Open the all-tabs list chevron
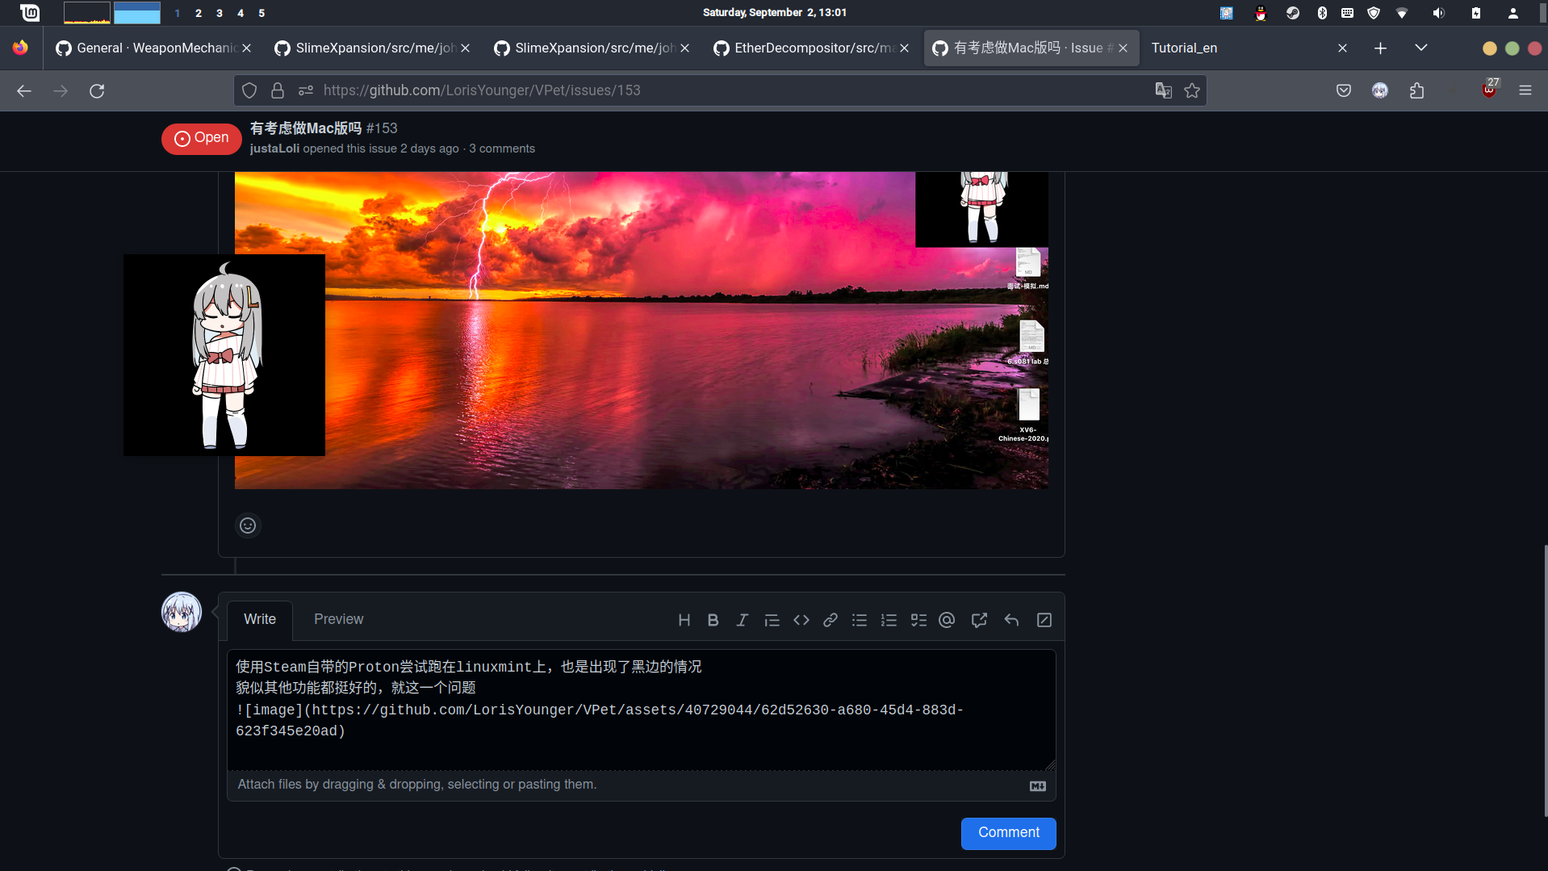 pos(1420,48)
